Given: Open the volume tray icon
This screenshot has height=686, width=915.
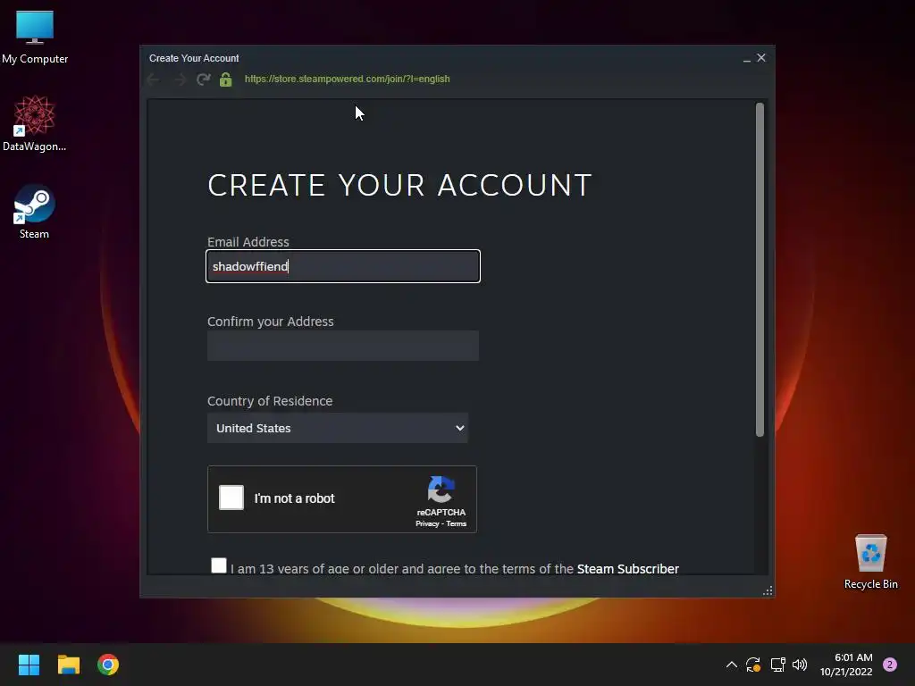Looking at the screenshot, I should tap(800, 665).
